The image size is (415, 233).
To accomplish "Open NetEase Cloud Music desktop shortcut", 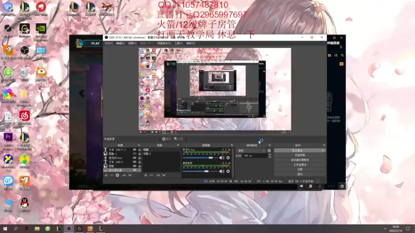I will click(x=24, y=118).
